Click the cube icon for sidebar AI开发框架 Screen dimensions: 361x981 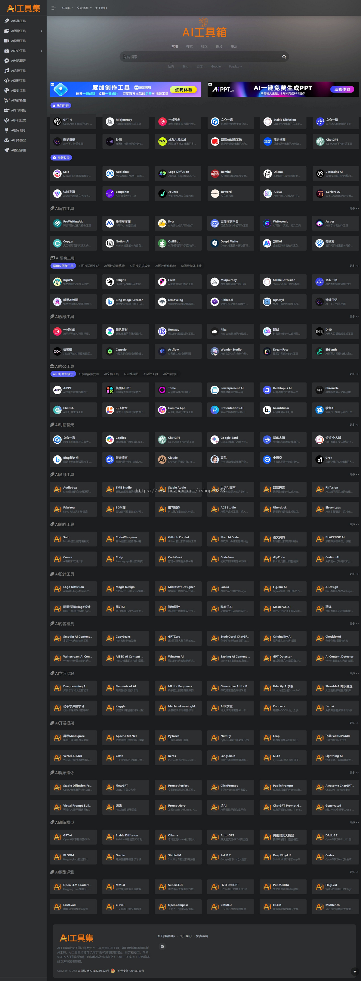[6, 120]
